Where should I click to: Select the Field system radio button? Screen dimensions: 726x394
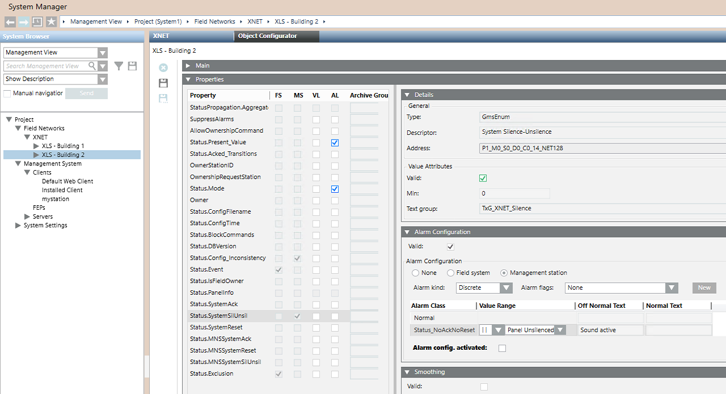pyautogui.click(x=451, y=273)
